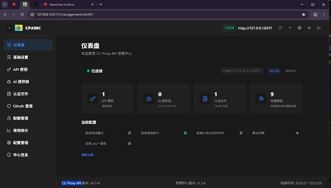Screen dimensions: 331x188
Task: Select the 启用日志记录到文件 config row
Action: (220, 133)
